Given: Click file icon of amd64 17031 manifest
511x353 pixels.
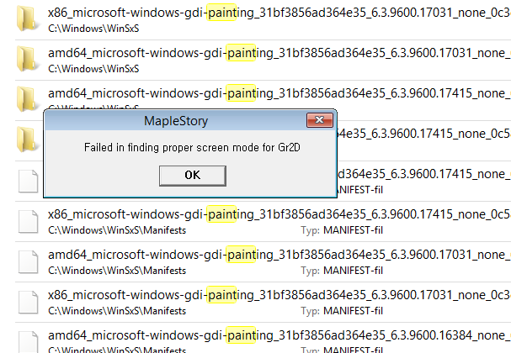Looking at the screenshot, I should click(27, 261).
